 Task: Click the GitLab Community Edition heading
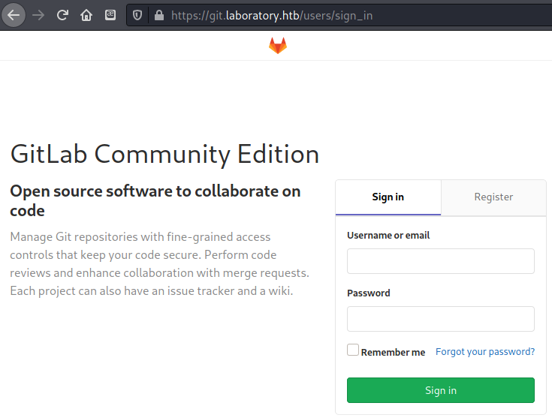point(164,154)
